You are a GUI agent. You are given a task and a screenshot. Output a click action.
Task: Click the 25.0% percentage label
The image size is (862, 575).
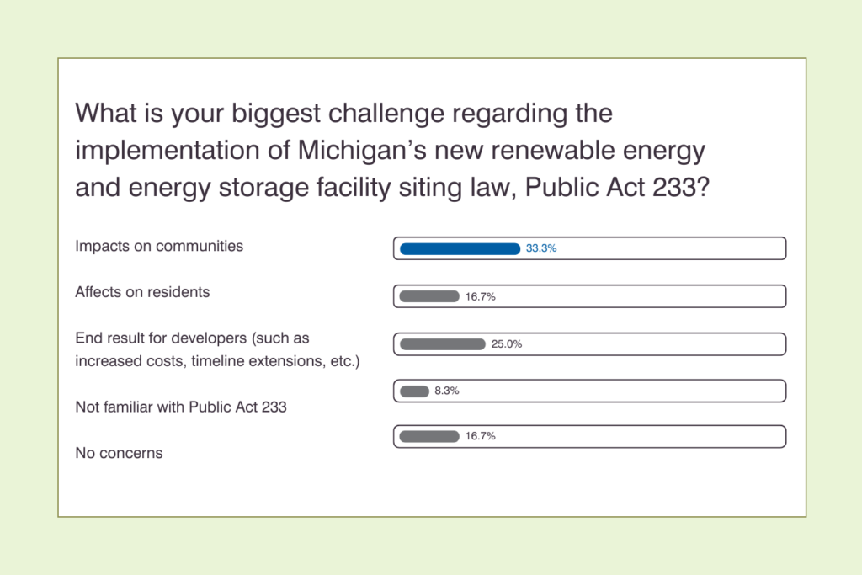point(507,344)
